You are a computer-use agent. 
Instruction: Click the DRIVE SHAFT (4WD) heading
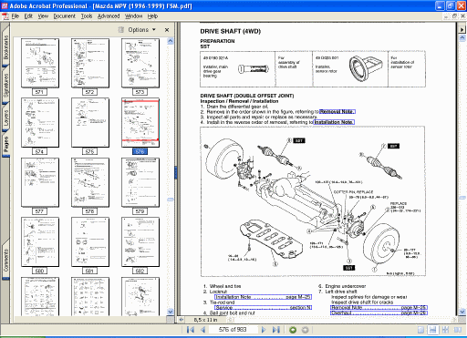(x=230, y=31)
